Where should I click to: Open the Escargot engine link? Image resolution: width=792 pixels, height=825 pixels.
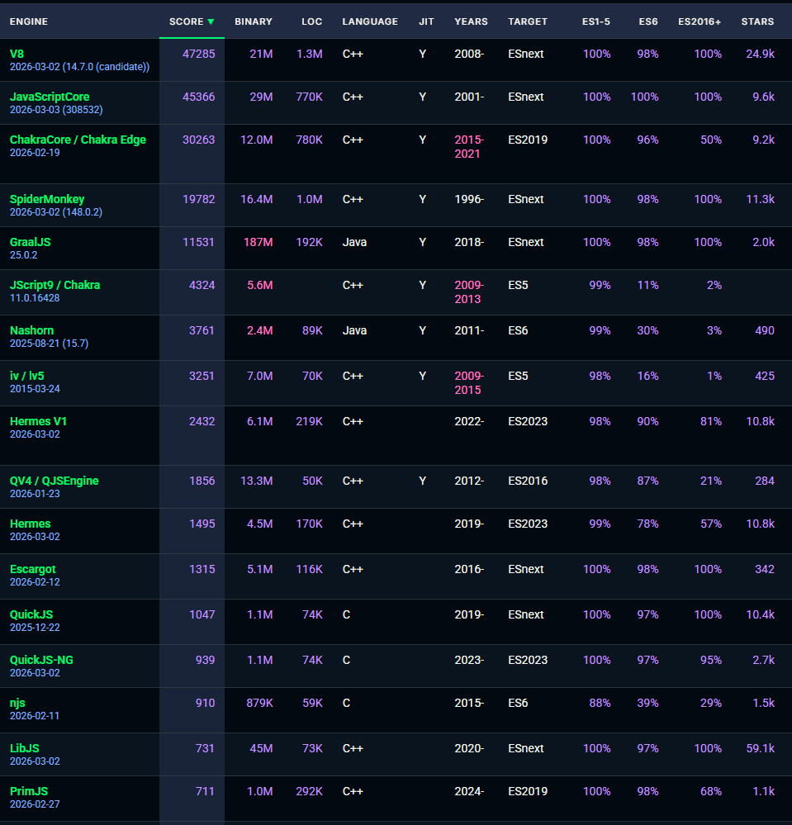pyautogui.click(x=33, y=569)
